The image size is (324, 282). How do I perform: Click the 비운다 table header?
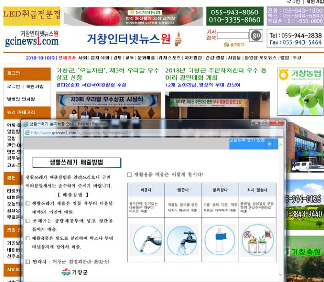(146, 190)
